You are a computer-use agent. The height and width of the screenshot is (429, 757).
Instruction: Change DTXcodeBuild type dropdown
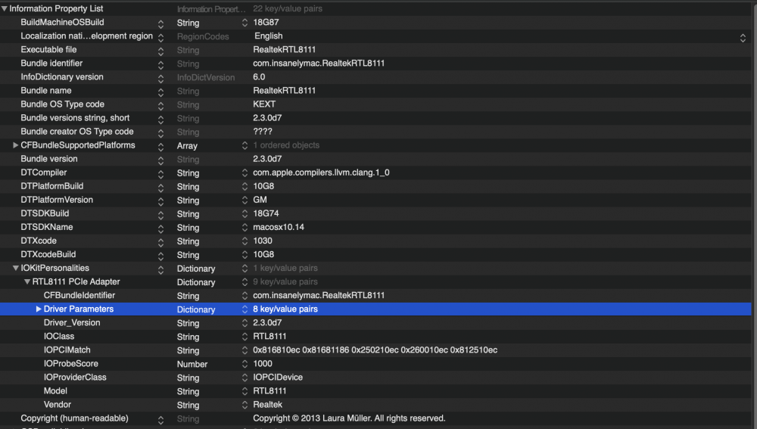[x=245, y=255]
